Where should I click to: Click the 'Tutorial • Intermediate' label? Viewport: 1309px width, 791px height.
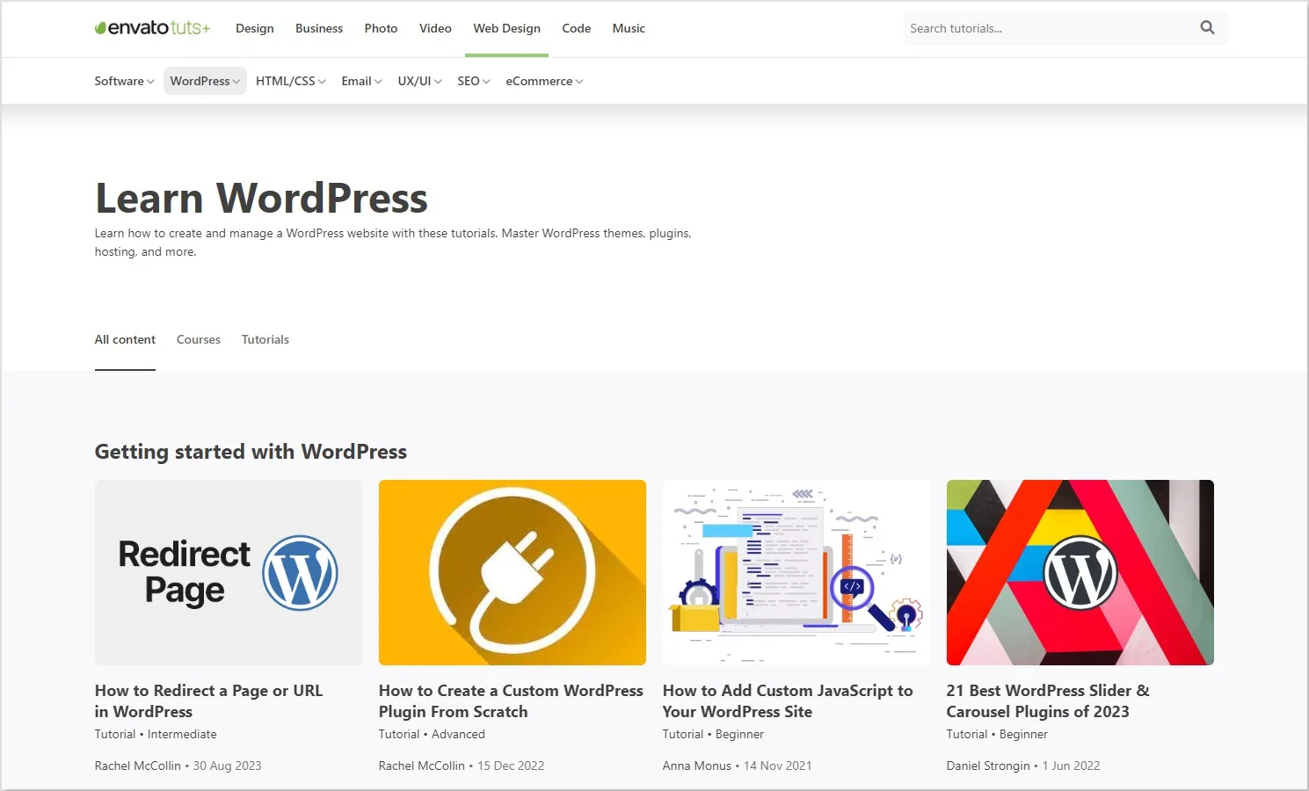(x=156, y=734)
